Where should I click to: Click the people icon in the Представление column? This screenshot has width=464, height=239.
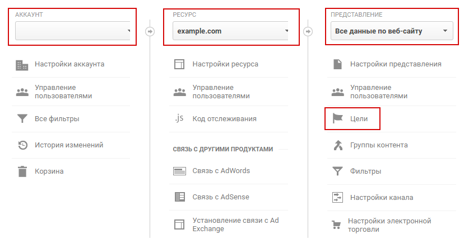tap(338, 92)
